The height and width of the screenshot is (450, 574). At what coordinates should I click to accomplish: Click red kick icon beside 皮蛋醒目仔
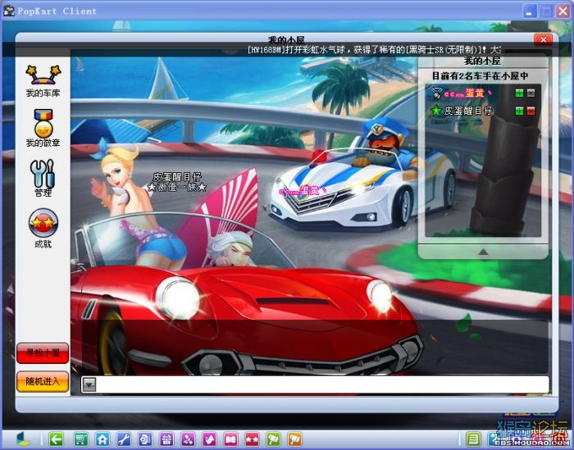(x=531, y=111)
